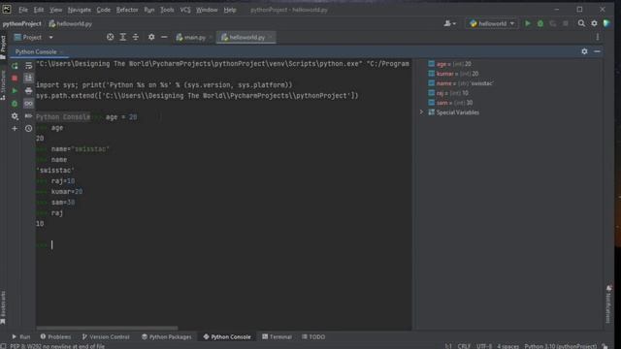Screen dimensions: 621x349
Task: Open IDE settings gear in top toolbar
Action: (594, 23)
